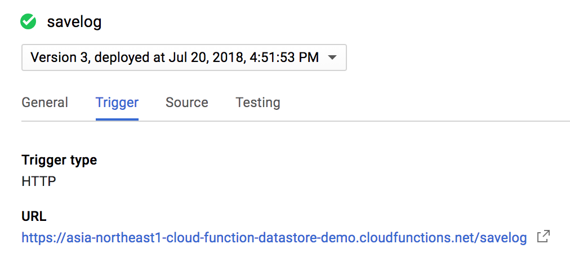
Task: Click the savelog function name heading
Action: point(74,22)
